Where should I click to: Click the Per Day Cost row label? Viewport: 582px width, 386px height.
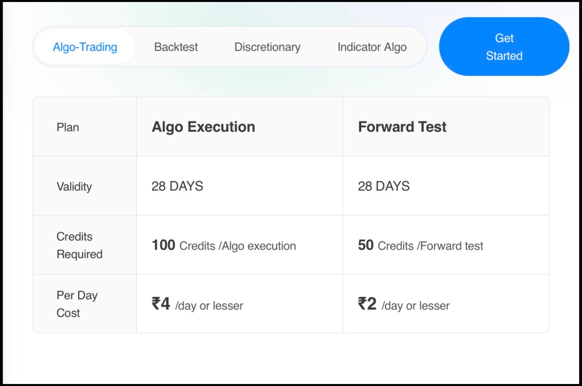click(x=77, y=304)
